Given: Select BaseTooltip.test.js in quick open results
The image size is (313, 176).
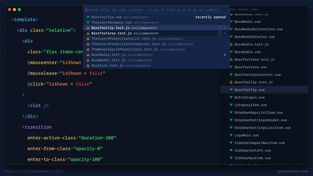Looking at the screenshot, I should coord(156,28).
